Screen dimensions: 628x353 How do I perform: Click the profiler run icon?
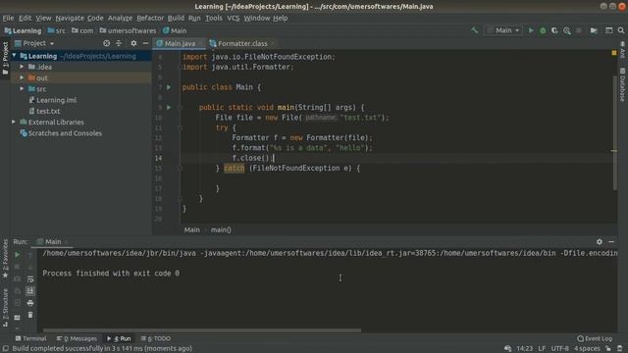(x=567, y=30)
